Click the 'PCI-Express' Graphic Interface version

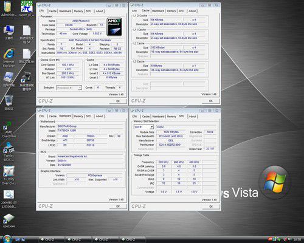tap(95, 176)
